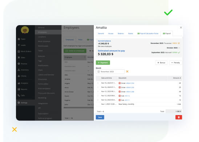Open Locations in the settings submenu
This screenshot has height=142, width=199.
42,37
